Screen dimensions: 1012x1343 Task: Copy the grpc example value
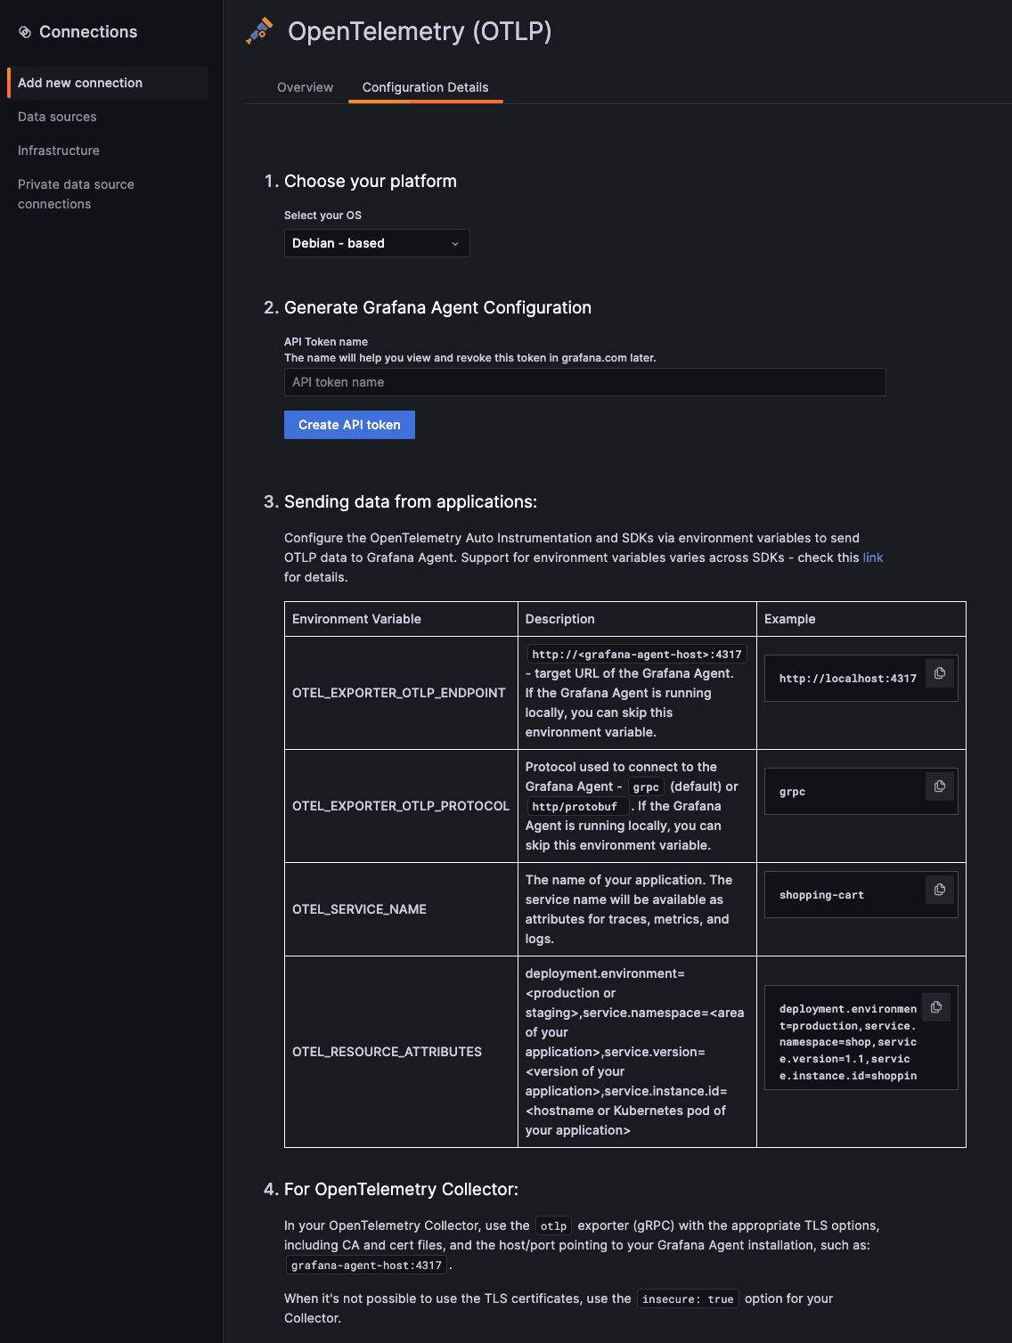coord(939,786)
